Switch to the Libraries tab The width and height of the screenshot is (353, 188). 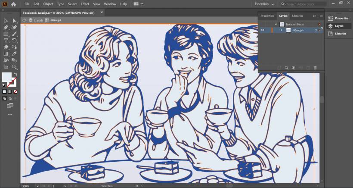(297, 16)
